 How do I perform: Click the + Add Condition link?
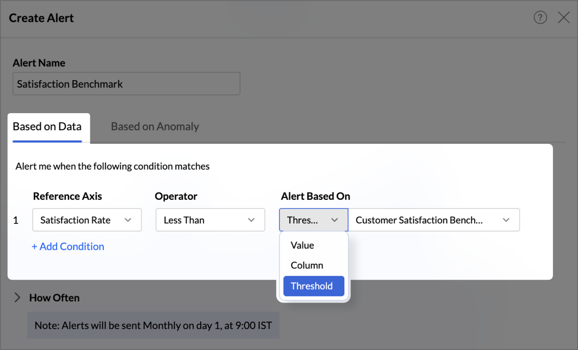point(68,246)
